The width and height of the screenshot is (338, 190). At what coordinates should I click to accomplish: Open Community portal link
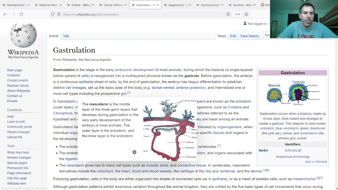click(20, 127)
